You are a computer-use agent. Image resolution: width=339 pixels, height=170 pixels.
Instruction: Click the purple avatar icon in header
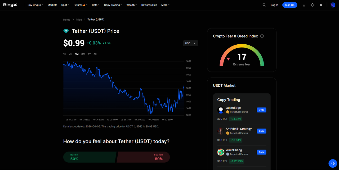(x=333, y=5)
